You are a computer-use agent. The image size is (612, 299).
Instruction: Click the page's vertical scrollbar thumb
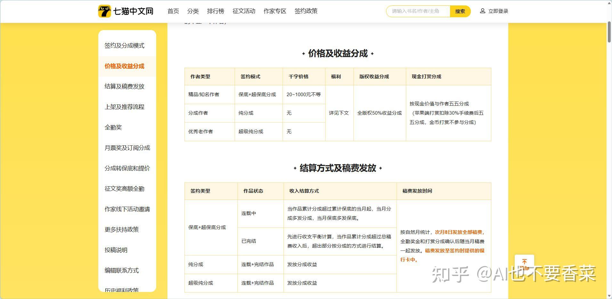pyautogui.click(x=609, y=32)
